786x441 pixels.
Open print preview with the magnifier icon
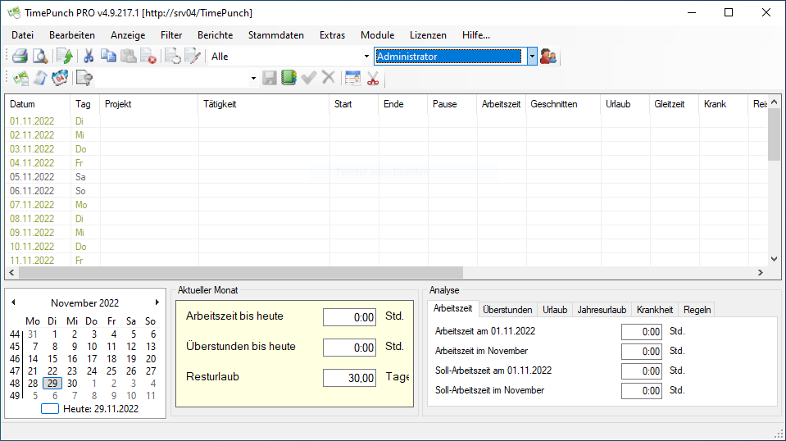pos(39,57)
